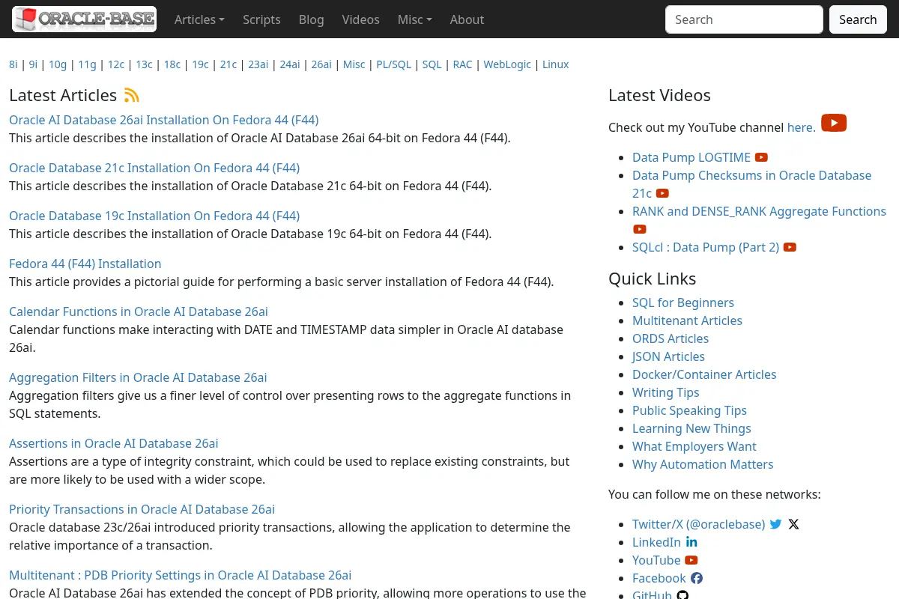Open the 19c version link
The image size is (899, 599).
[x=200, y=64]
